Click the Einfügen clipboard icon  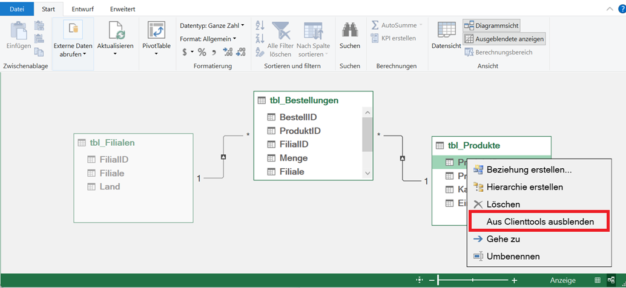[18, 30]
